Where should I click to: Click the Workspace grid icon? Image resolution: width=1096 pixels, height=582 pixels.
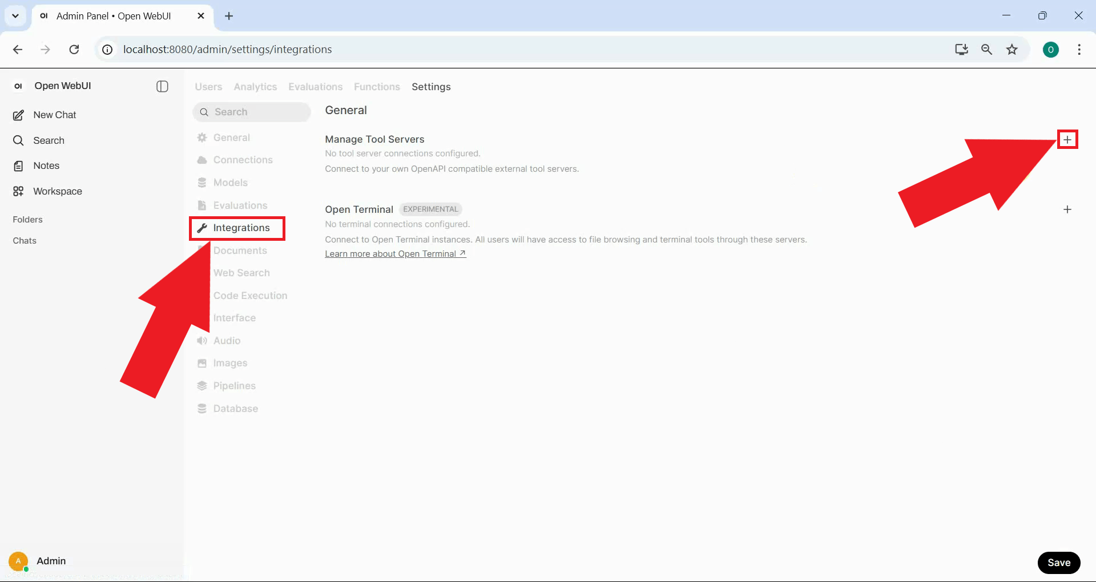click(18, 191)
